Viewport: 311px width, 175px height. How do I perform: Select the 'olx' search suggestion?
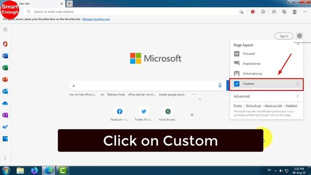pyautogui.click(x=102, y=95)
